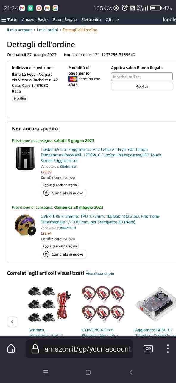
Task: Select Offerte in top navigation
Action: pyautogui.click(x=112, y=19)
